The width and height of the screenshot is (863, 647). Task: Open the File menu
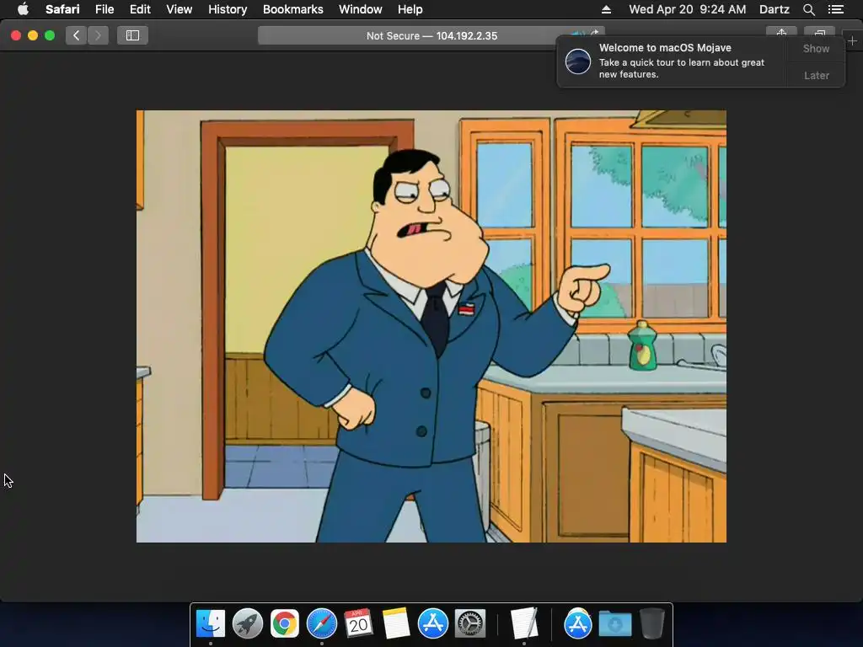click(104, 9)
